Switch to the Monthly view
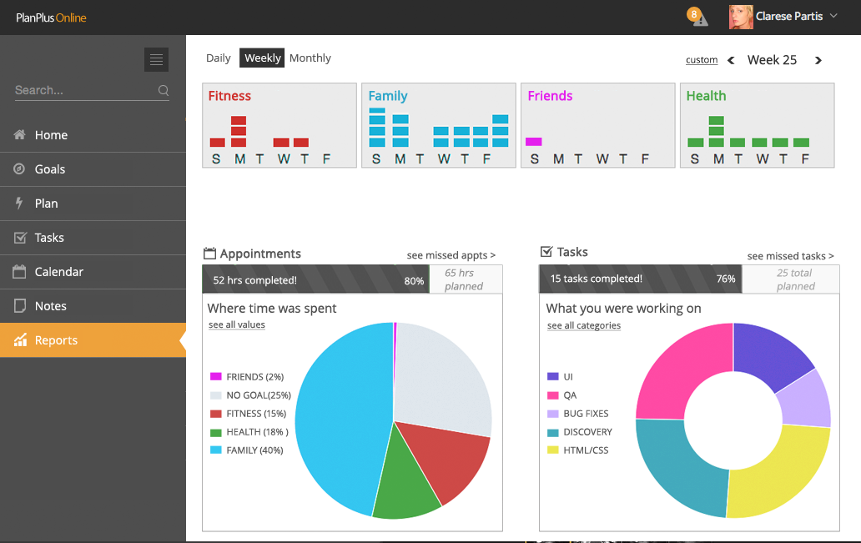Viewport: 861px width, 543px height. tap(310, 58)
